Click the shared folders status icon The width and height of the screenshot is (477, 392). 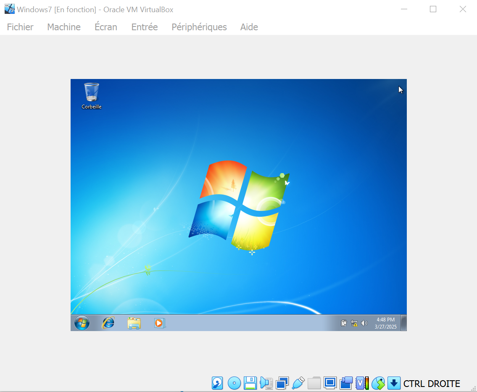314,383
